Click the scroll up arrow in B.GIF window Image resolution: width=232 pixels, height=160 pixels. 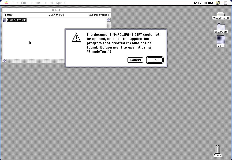108,20
